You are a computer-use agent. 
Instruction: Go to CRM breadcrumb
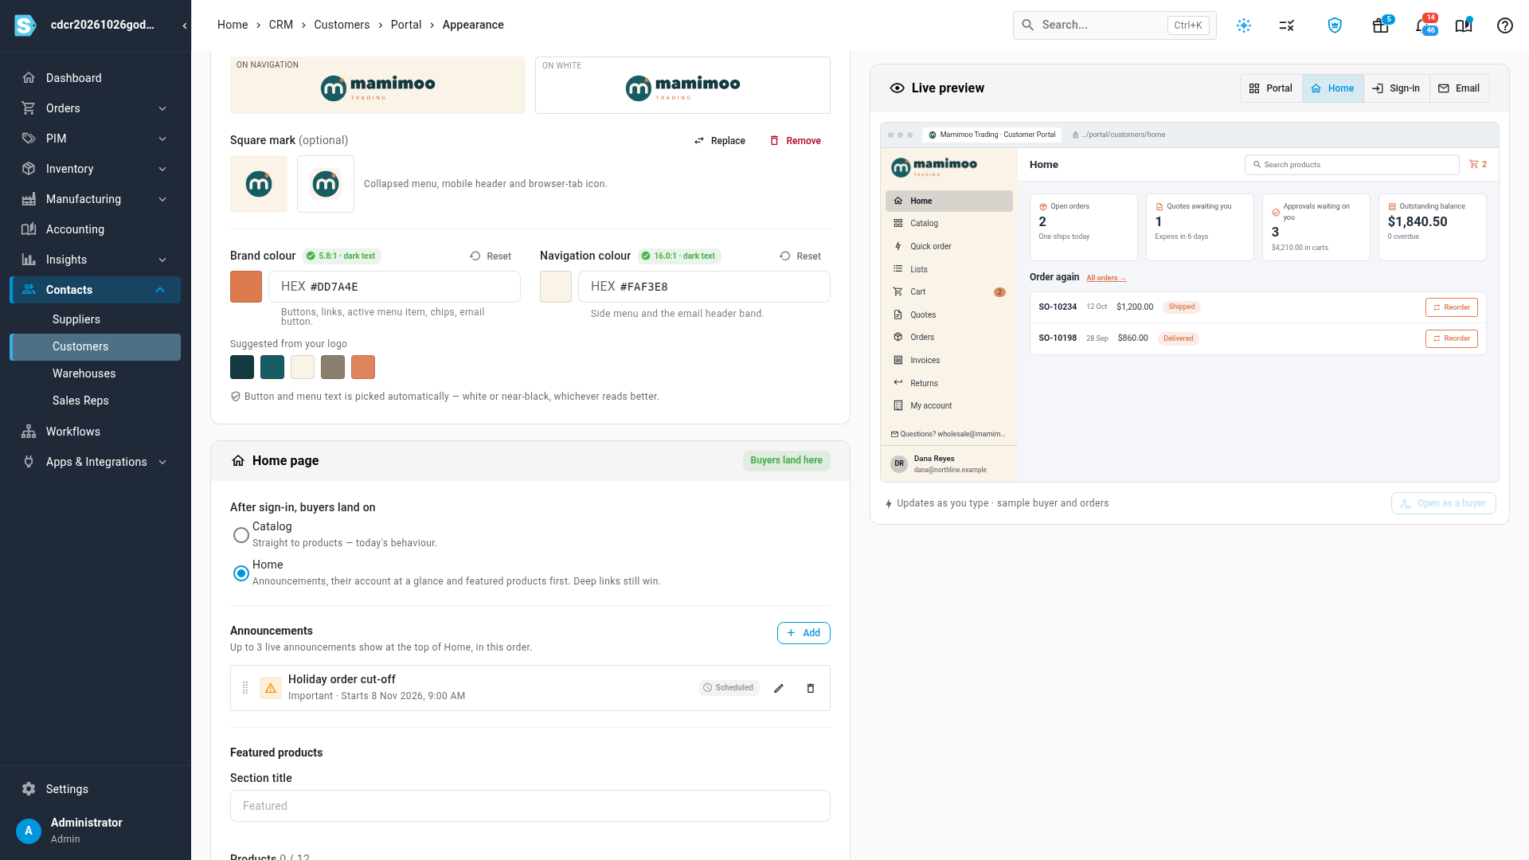point(281,25)
